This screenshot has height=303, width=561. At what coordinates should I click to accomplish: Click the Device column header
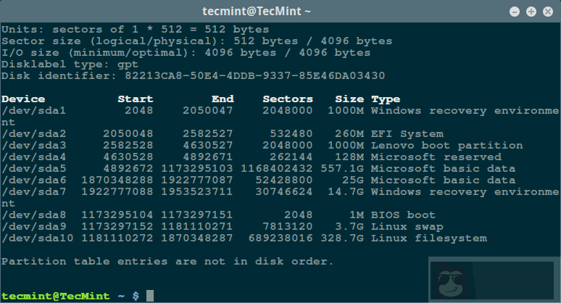point(23,99)
